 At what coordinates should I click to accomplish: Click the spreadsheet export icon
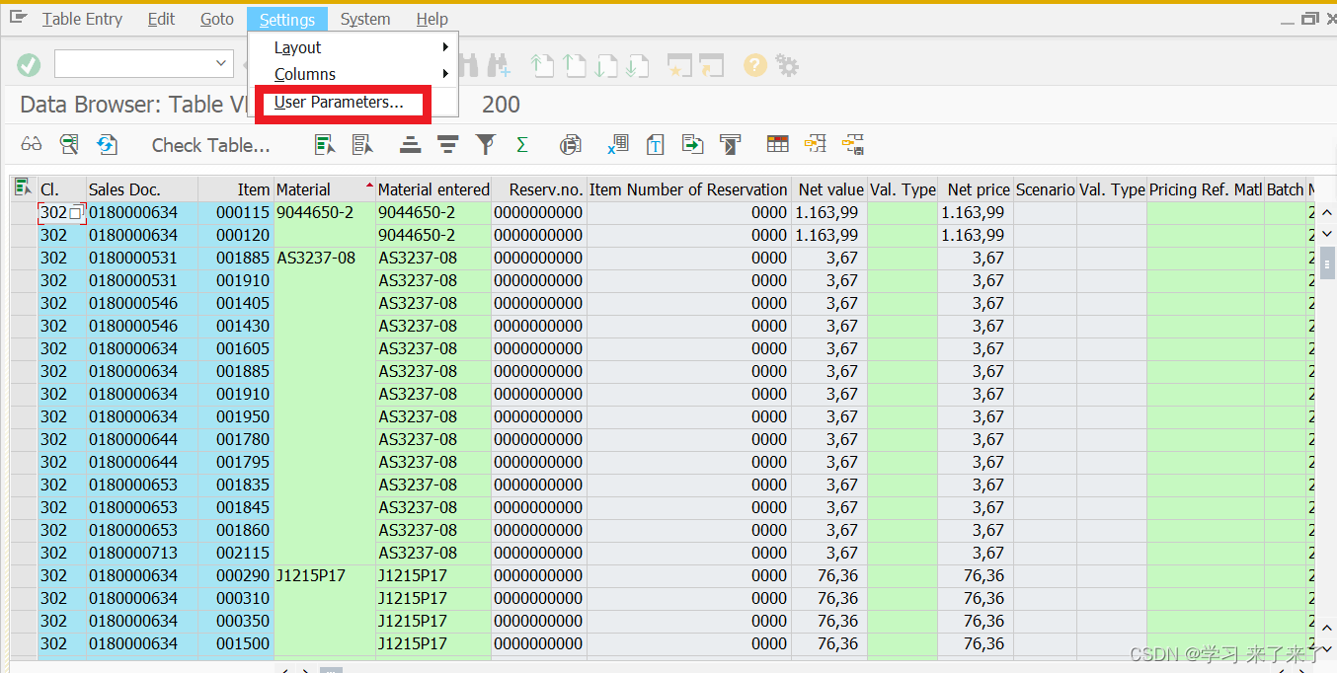(x=618, y=145)
